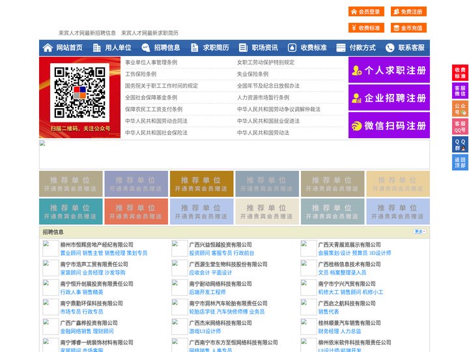This screenshot has width=469, height=352.
Task: Click the person icon on 个人求职注册
Action: [x=357, y=70]
